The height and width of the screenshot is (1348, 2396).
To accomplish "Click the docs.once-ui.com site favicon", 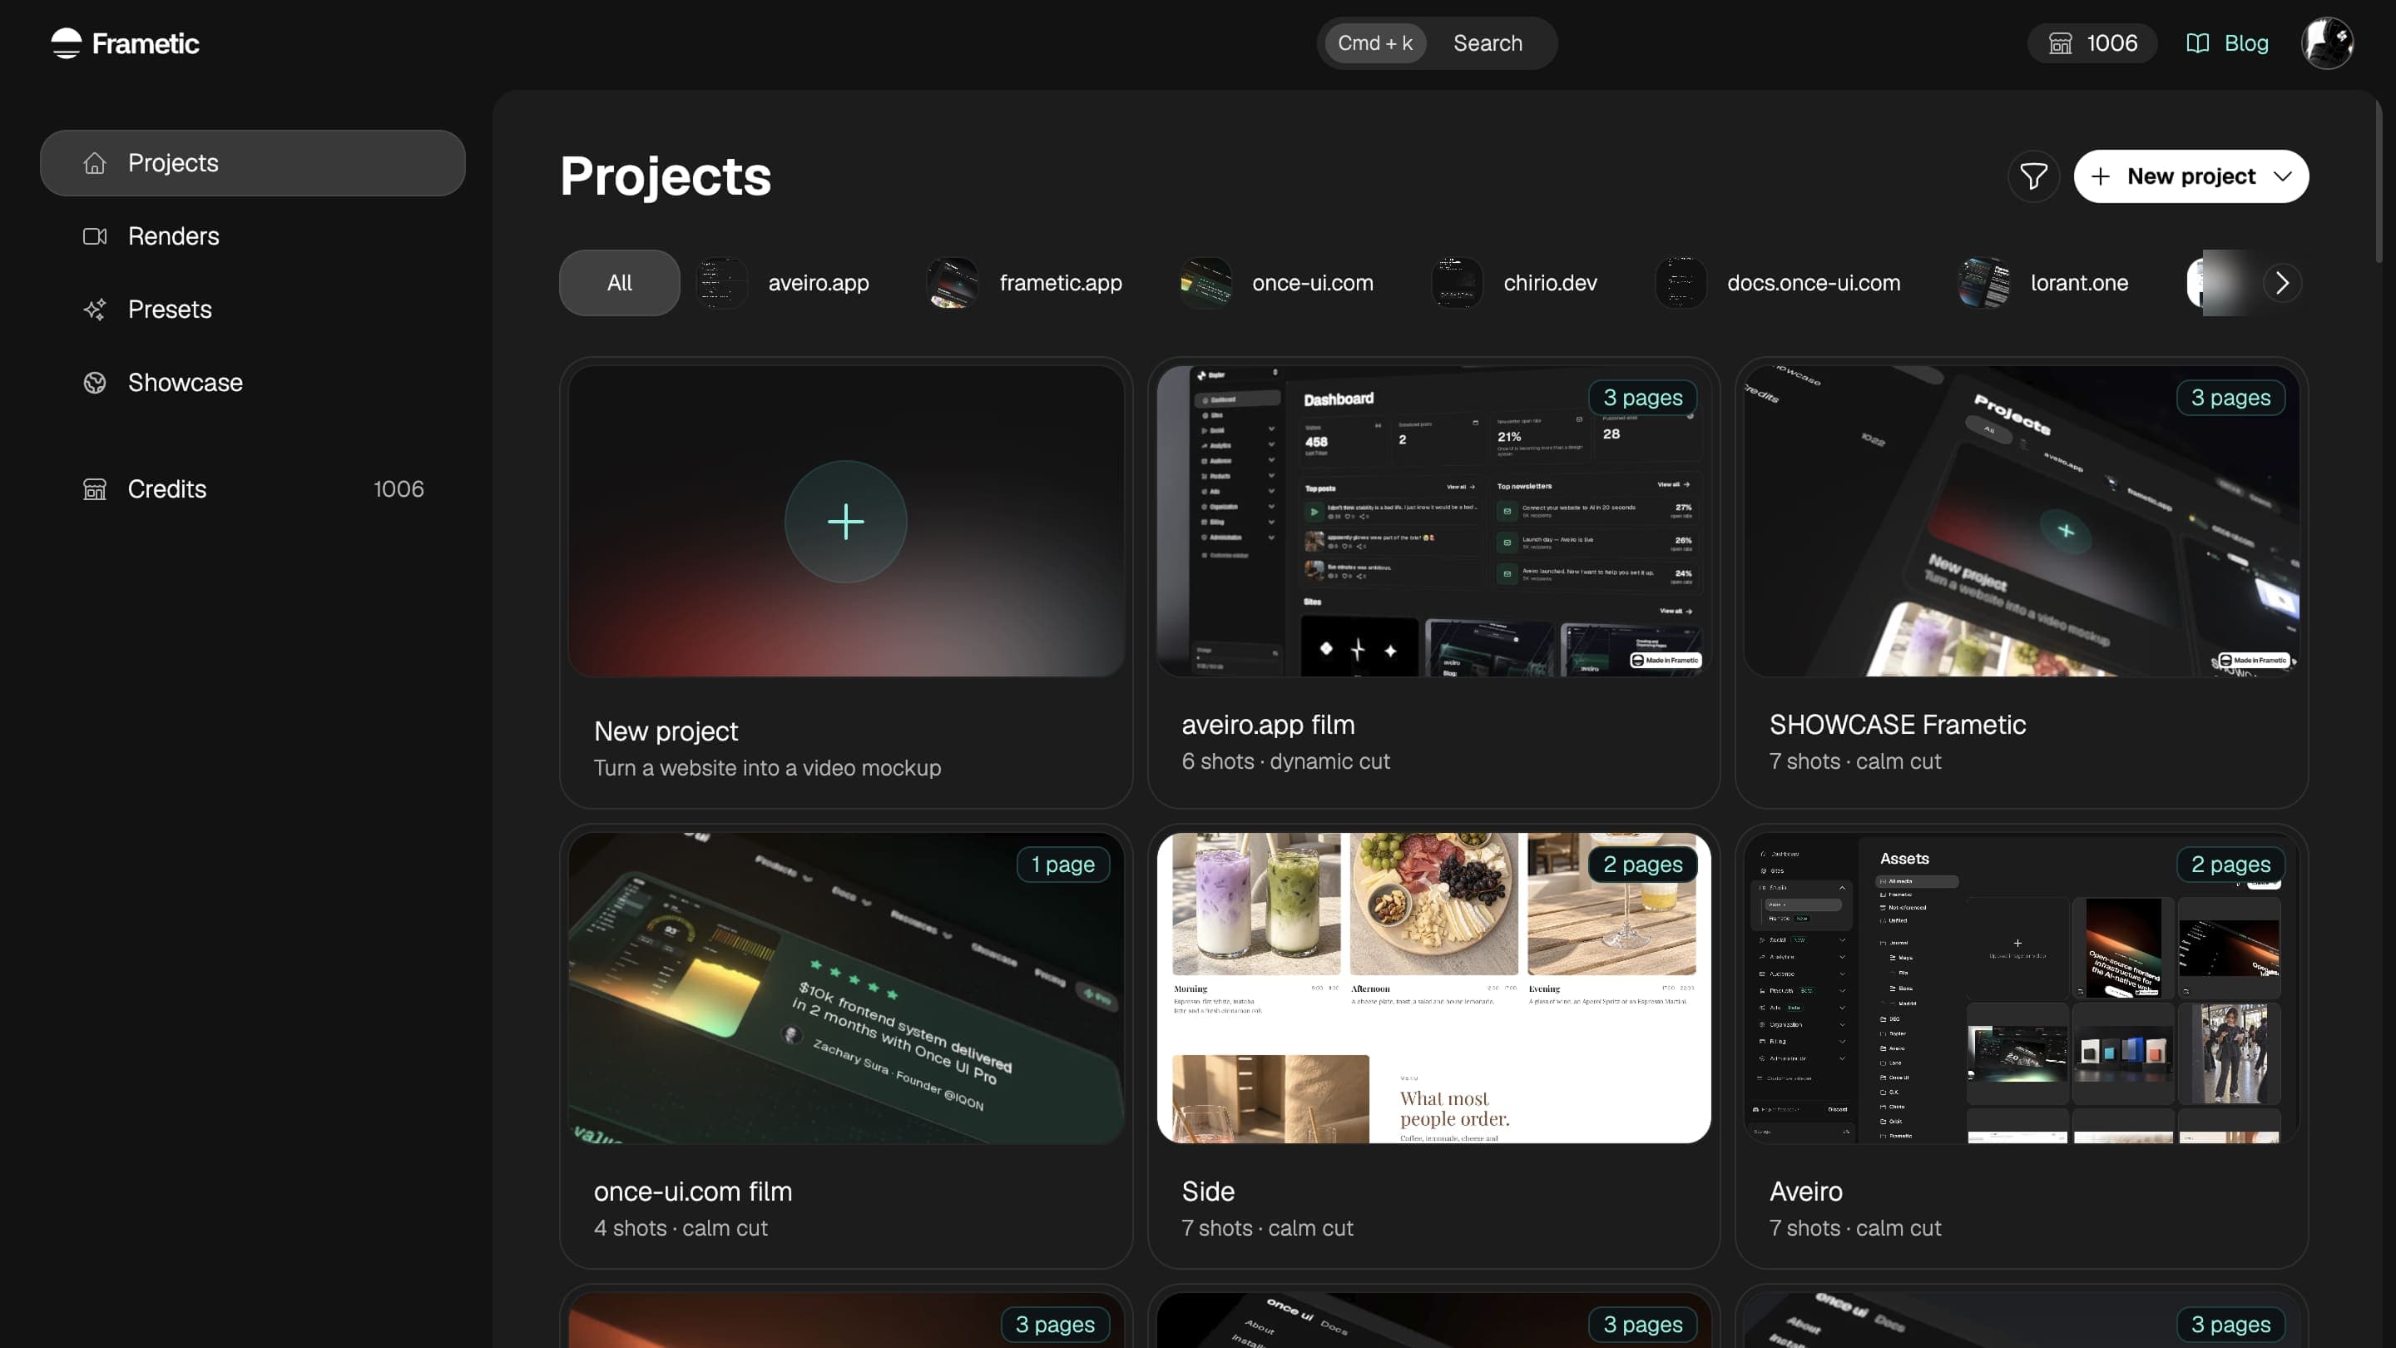I will [1681, 283].
